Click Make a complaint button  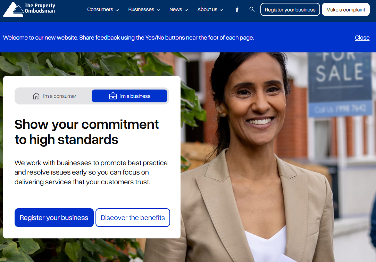pos(345,10)
